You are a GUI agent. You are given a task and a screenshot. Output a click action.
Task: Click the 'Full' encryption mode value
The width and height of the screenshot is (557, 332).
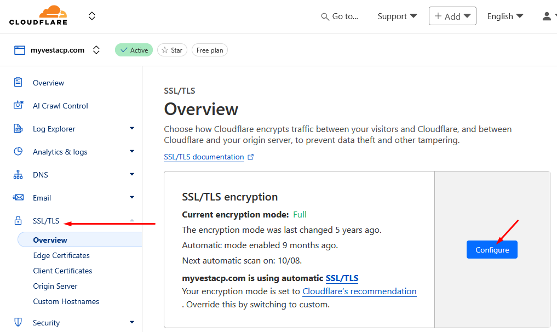(x=300, y=215)
